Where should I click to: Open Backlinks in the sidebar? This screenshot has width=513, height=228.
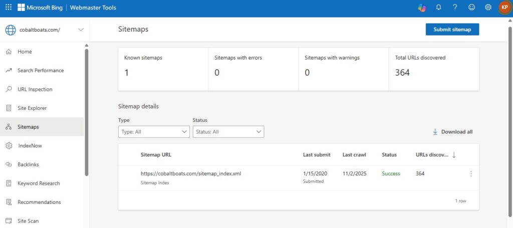pyautogui.click(x=28, y=164)
